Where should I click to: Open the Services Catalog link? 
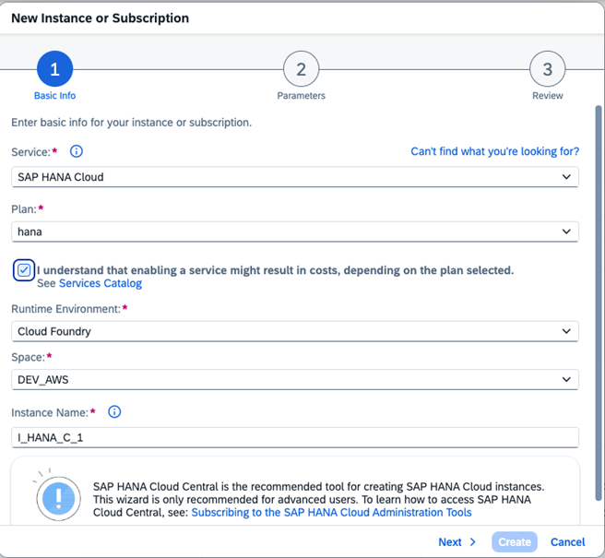pos(101,283)
